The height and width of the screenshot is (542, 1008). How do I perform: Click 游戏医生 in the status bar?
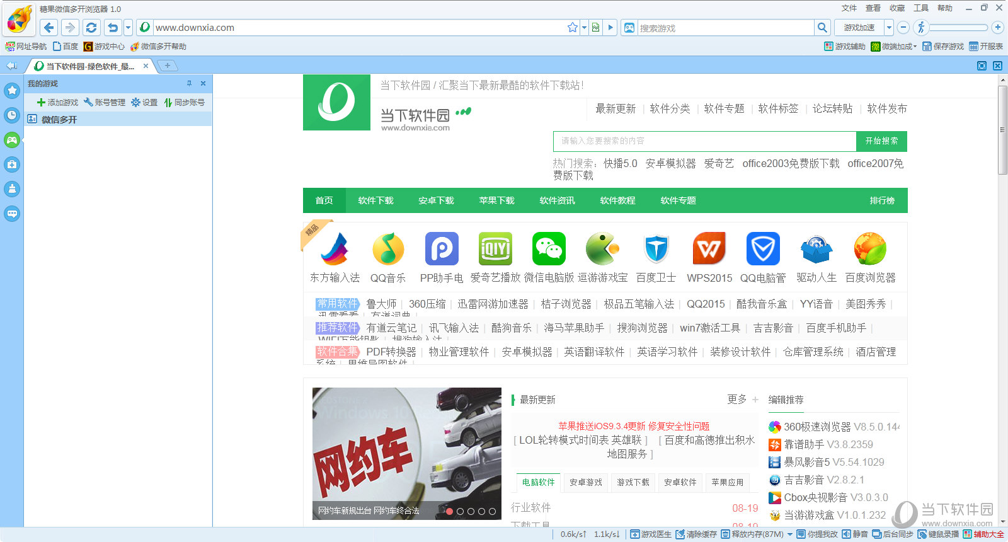coord(651,534)
